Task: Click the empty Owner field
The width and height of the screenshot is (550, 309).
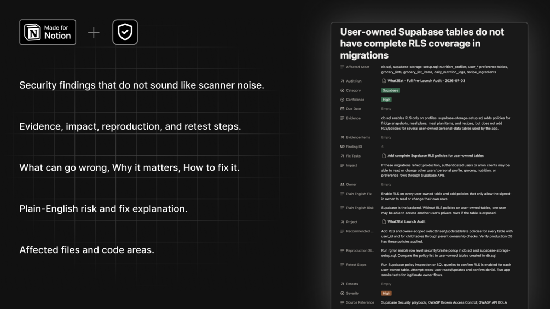Action: (386, 184)
